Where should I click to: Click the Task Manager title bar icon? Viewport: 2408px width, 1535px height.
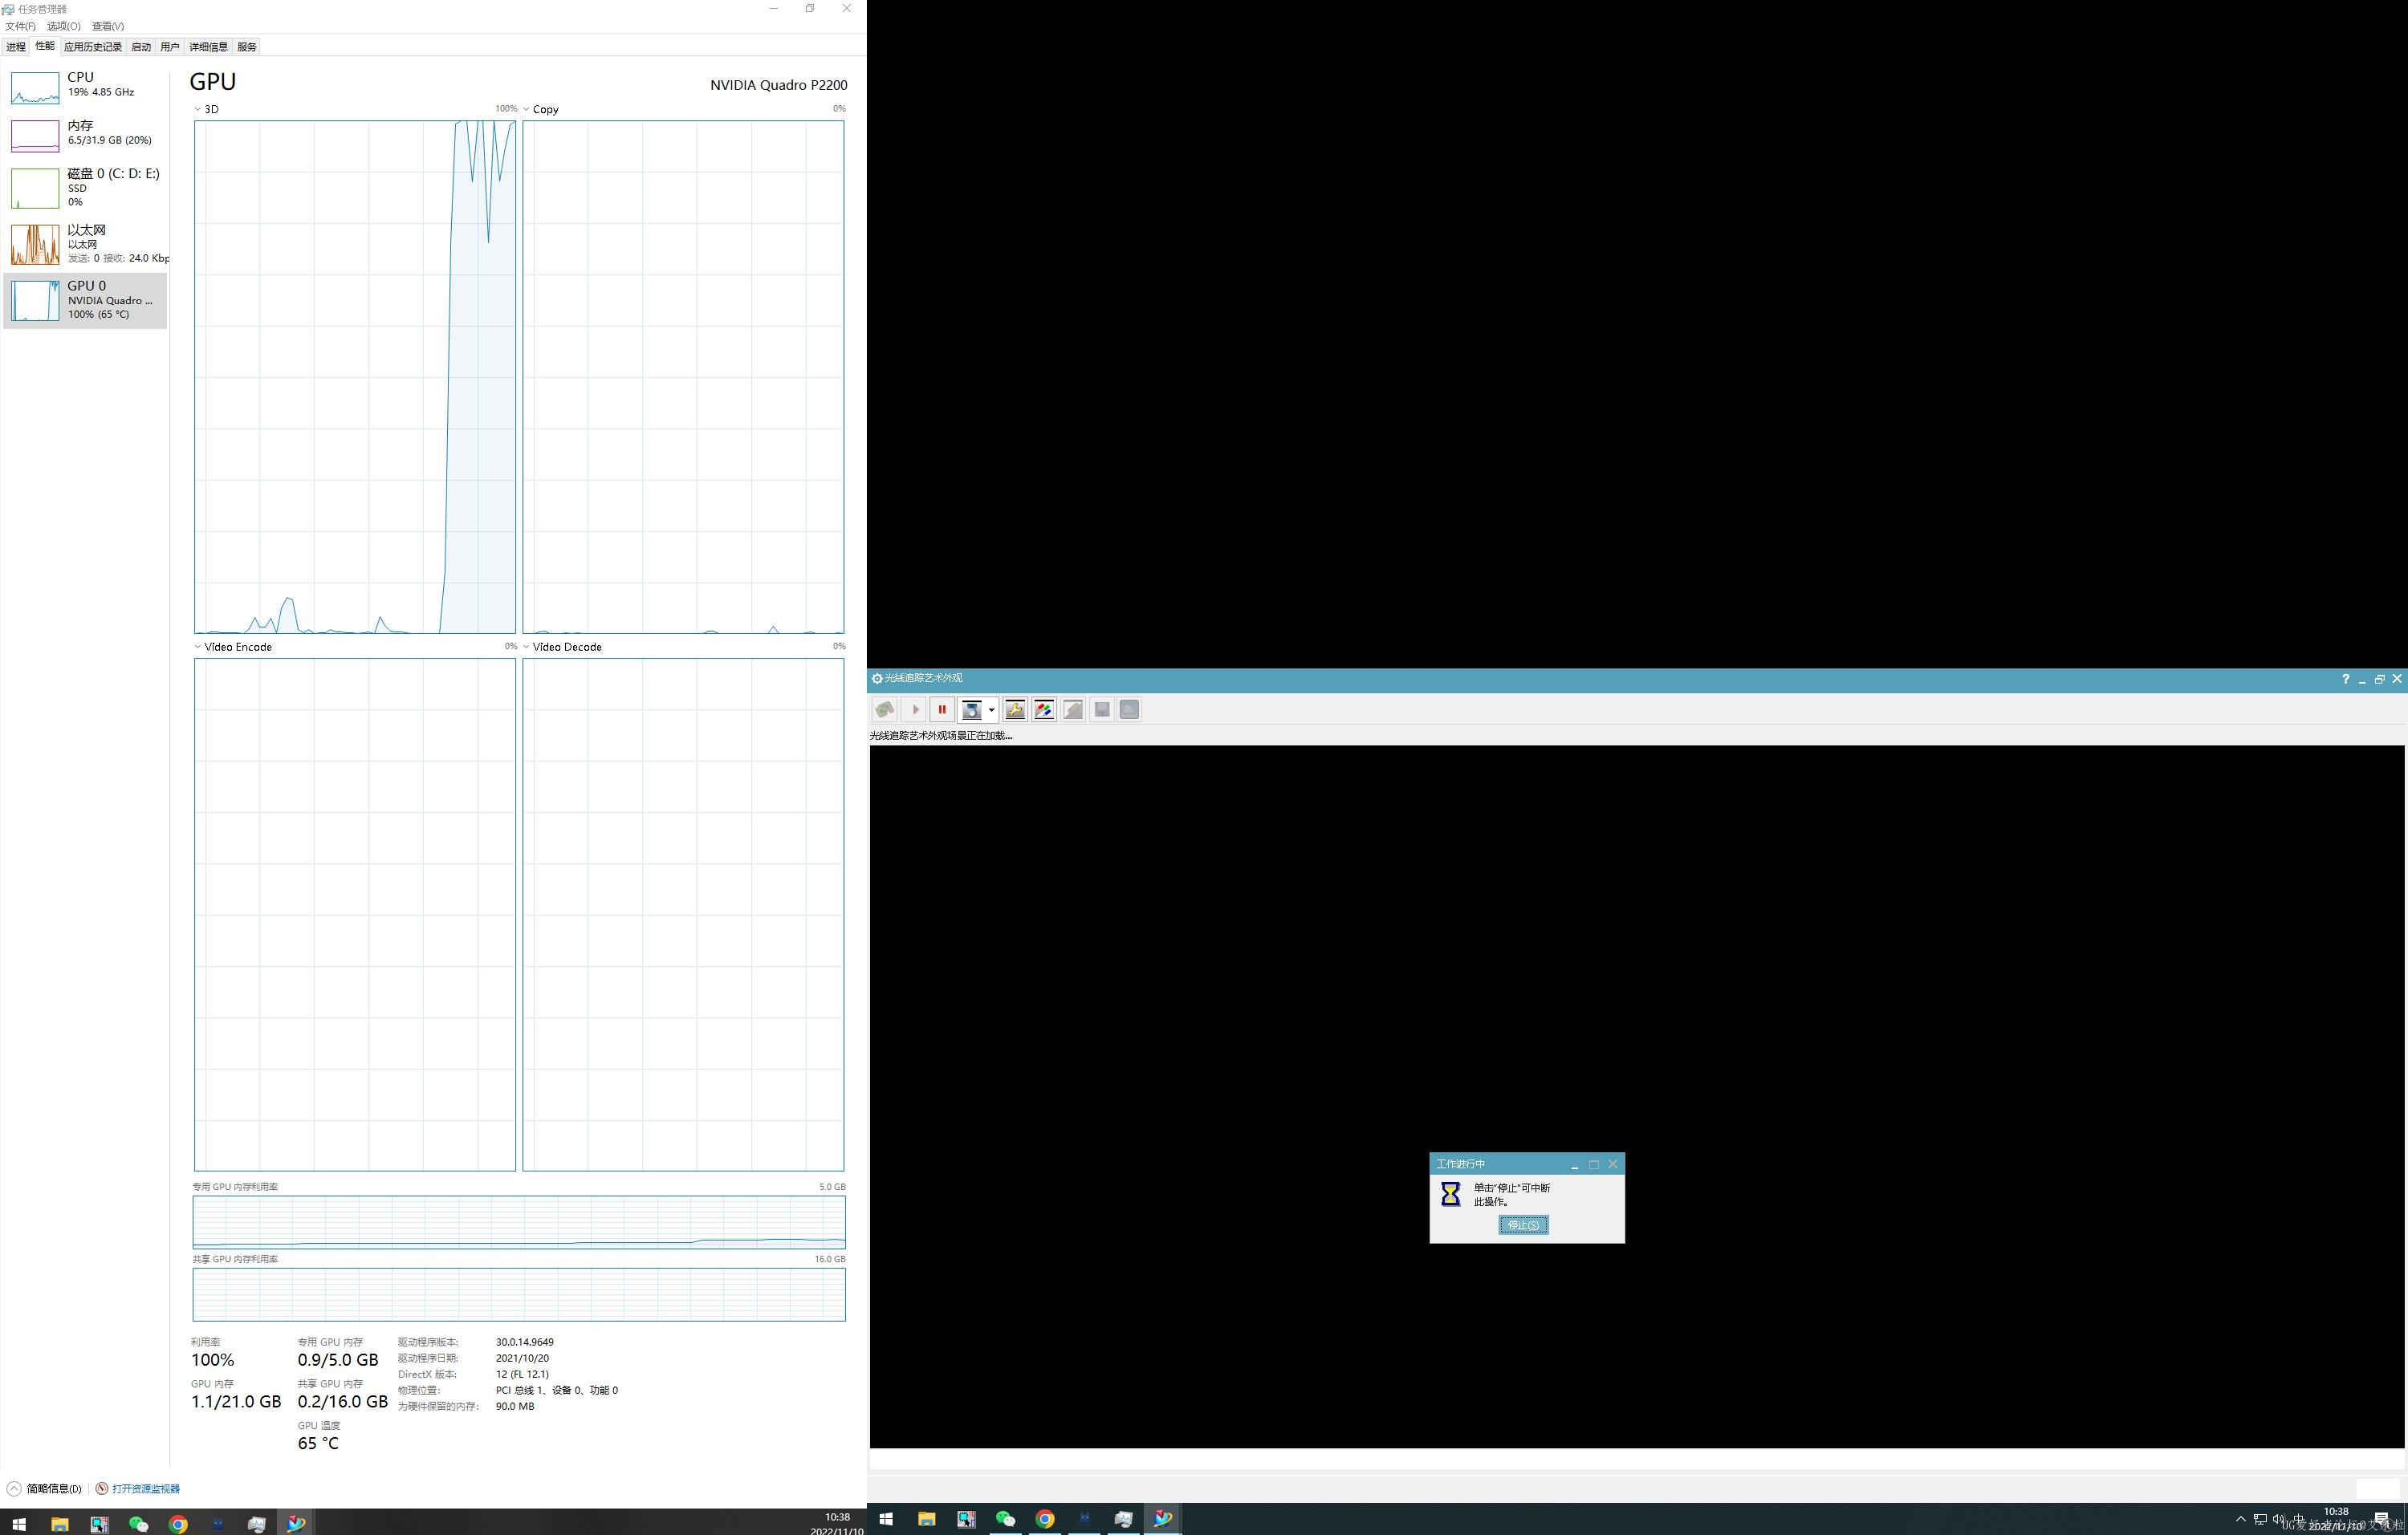tap(8, 9)
